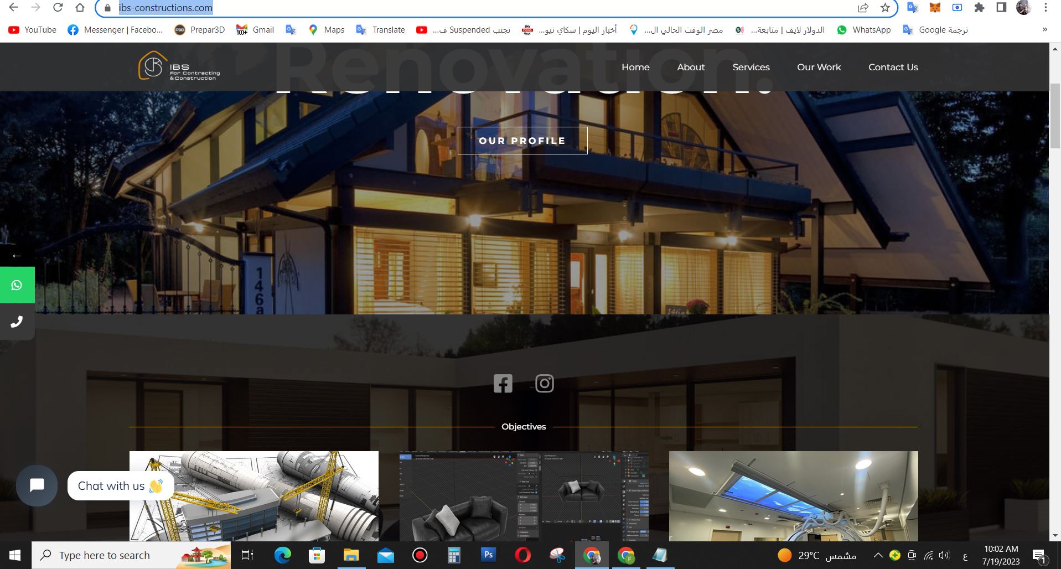This screenshot has height=569, width=1061.
Task: Bookmark this page with the star icon
Action: coord(885,8)
